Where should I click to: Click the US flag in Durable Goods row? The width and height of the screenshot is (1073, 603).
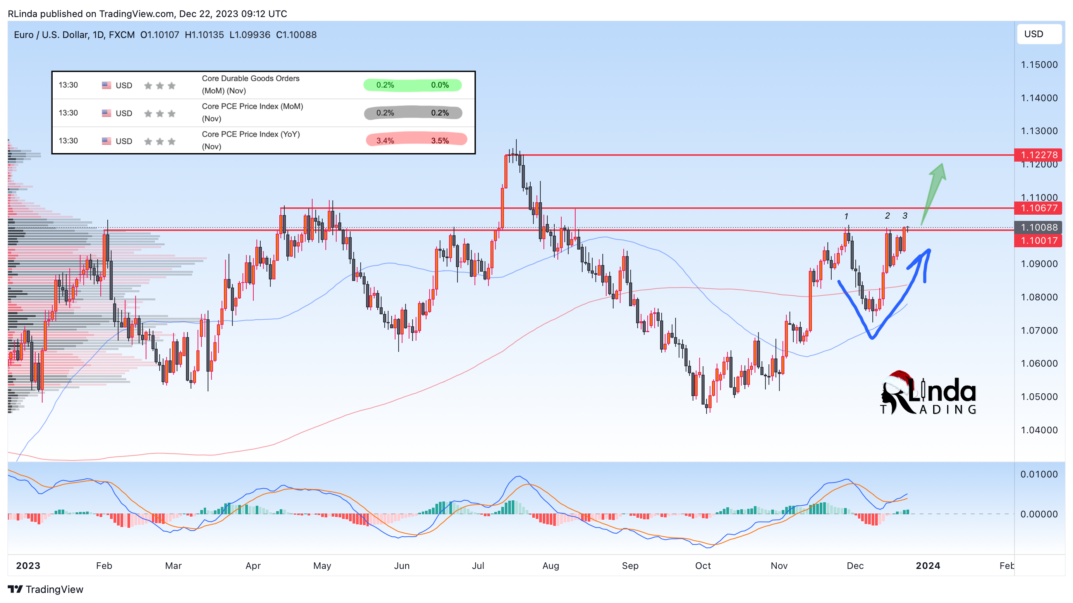(x=106, y=85)
